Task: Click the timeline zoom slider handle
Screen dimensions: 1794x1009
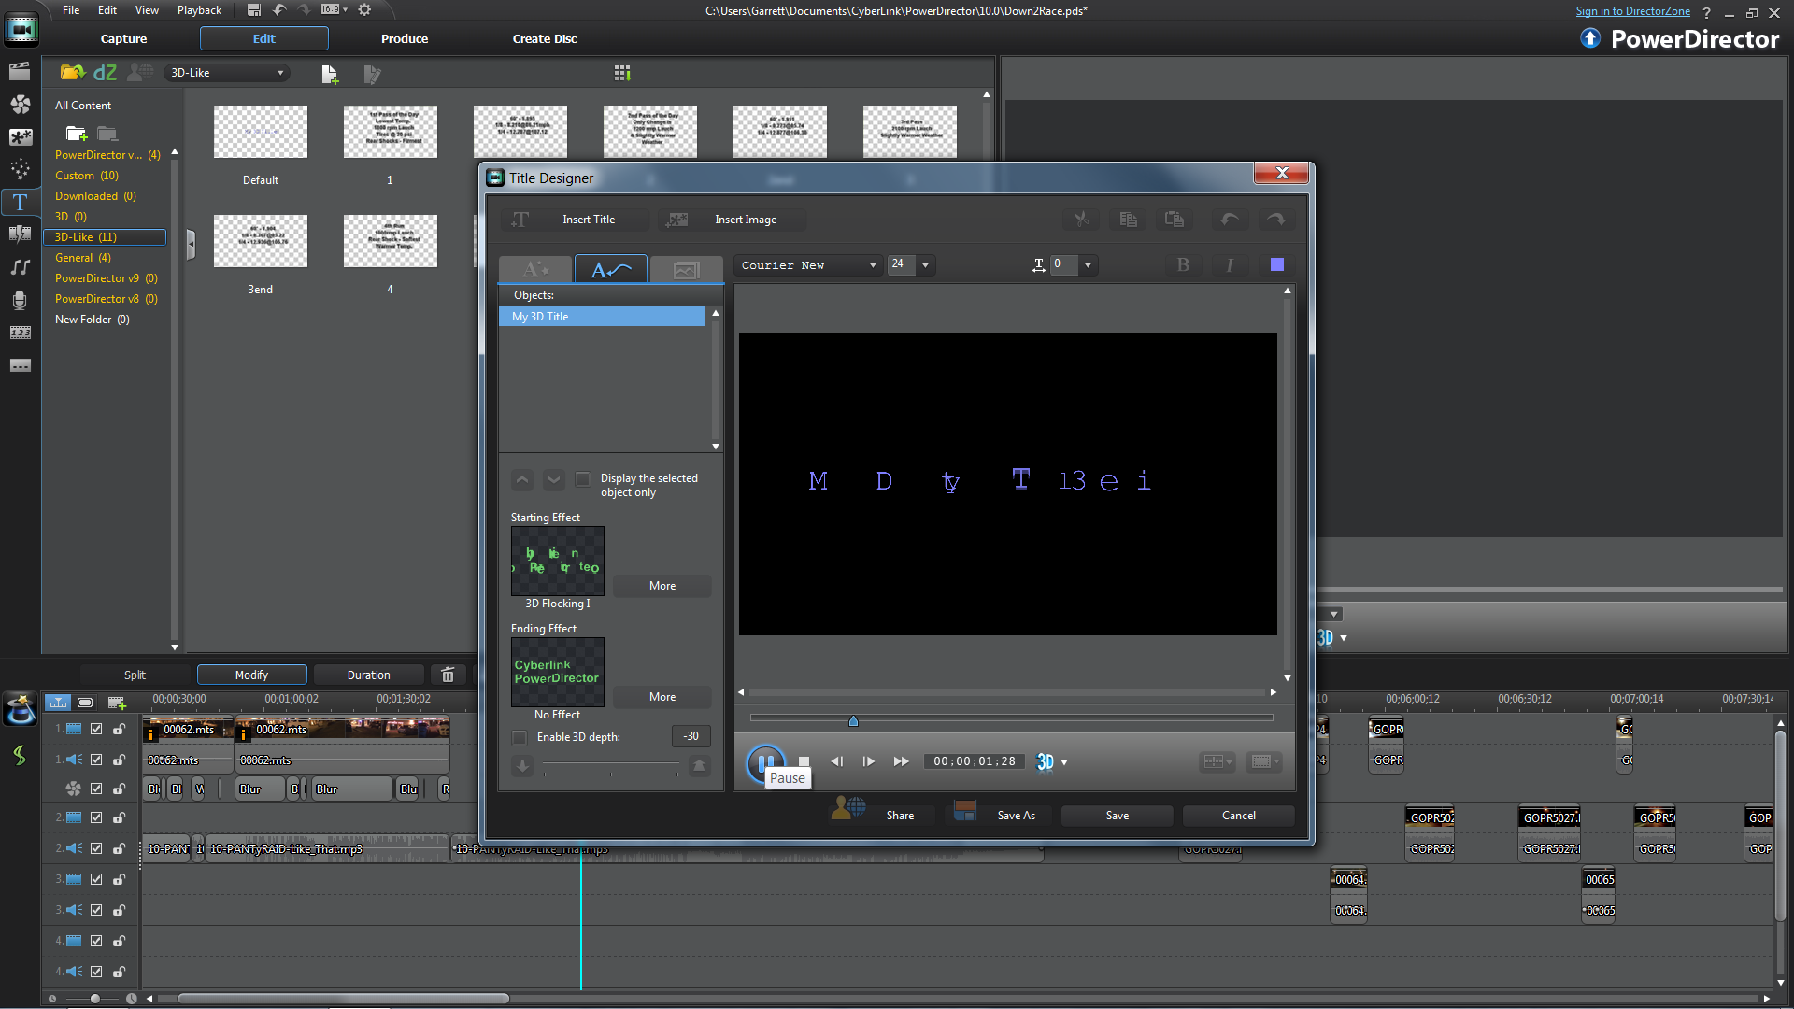Action: tap(94, 999)
